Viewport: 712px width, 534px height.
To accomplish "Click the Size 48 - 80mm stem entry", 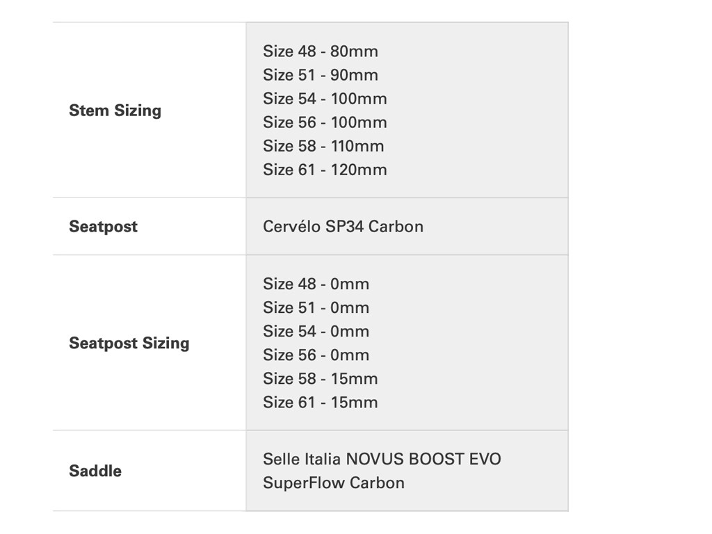I will (x=320, y=51).
